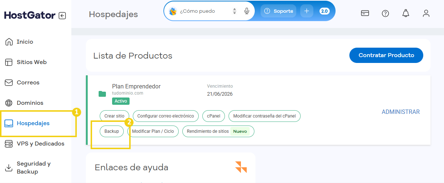Open billing via credit card icon
Viewport: 444px width, 183px height.
365,13
